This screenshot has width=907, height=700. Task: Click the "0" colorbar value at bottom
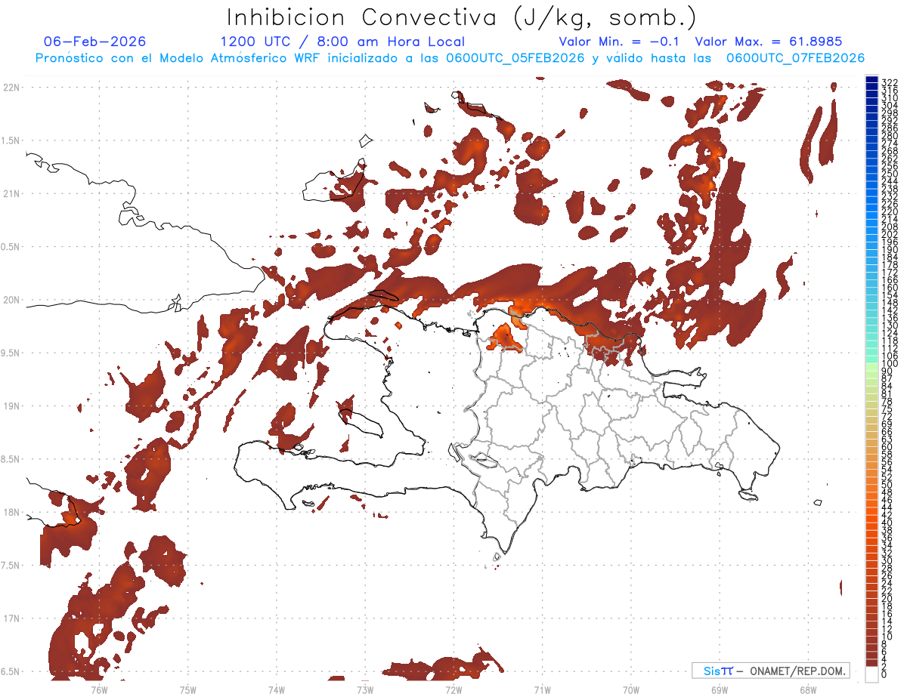pyautogui.click(x=884, y=674)
